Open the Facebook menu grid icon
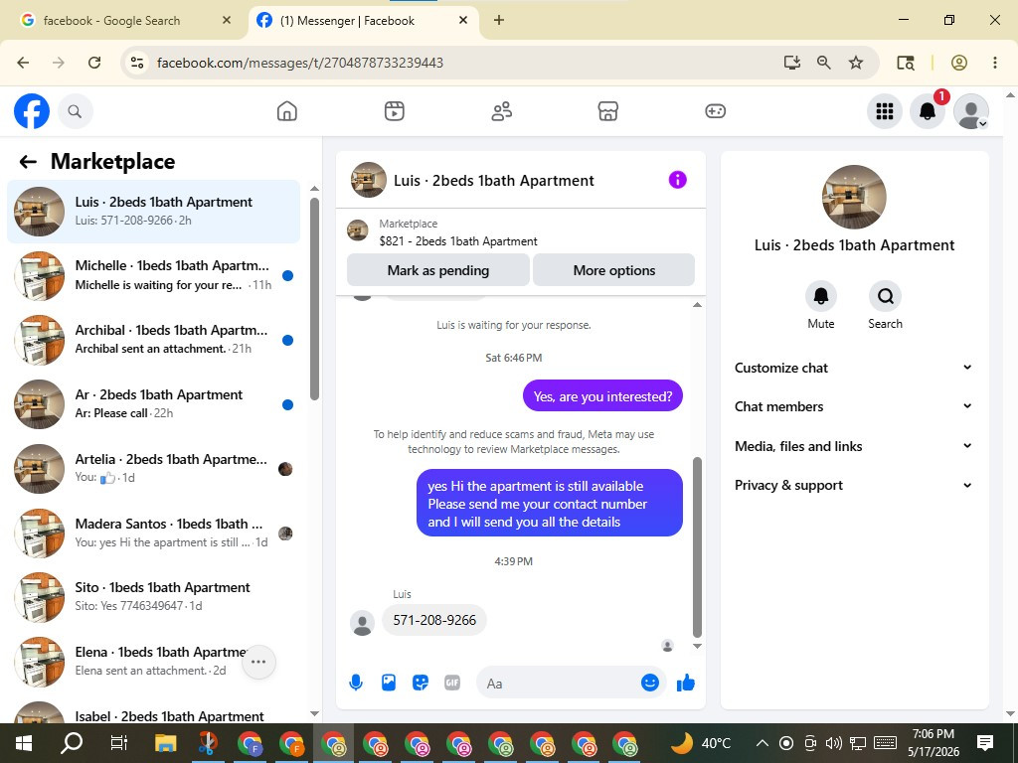The height and width of the screenshot is (763, 1018). coord(884,111)
